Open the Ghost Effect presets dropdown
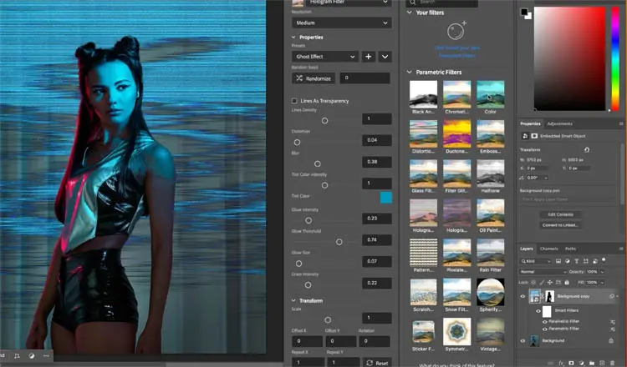The height and width of the screenshot is (367, 627). tap(324, 57)
